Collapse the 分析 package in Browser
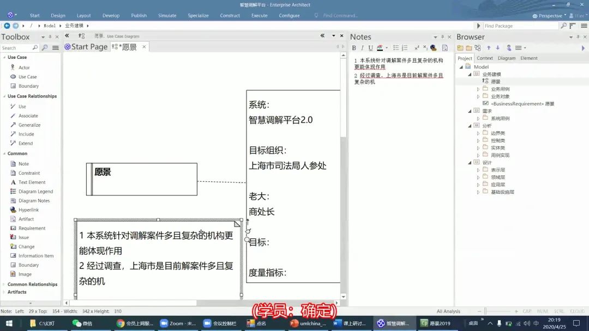The width and height of the screenshot is (589, 331). click(470, 126)
